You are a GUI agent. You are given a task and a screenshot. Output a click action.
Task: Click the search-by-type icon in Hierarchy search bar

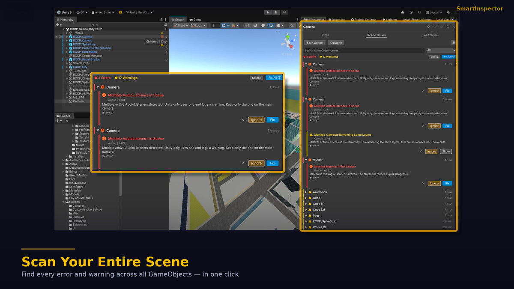tap(166, 24)
